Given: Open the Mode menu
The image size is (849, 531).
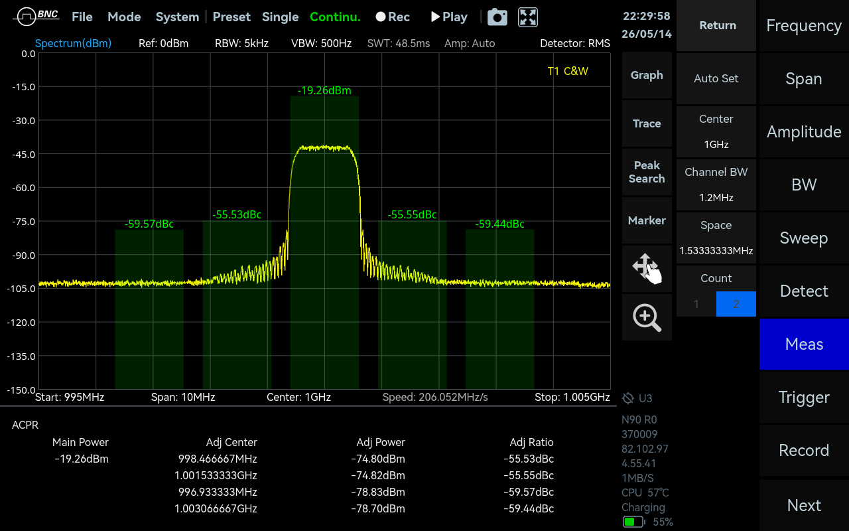Looking at the screenshot, I should pyautogui.click(x=124, y=17).
